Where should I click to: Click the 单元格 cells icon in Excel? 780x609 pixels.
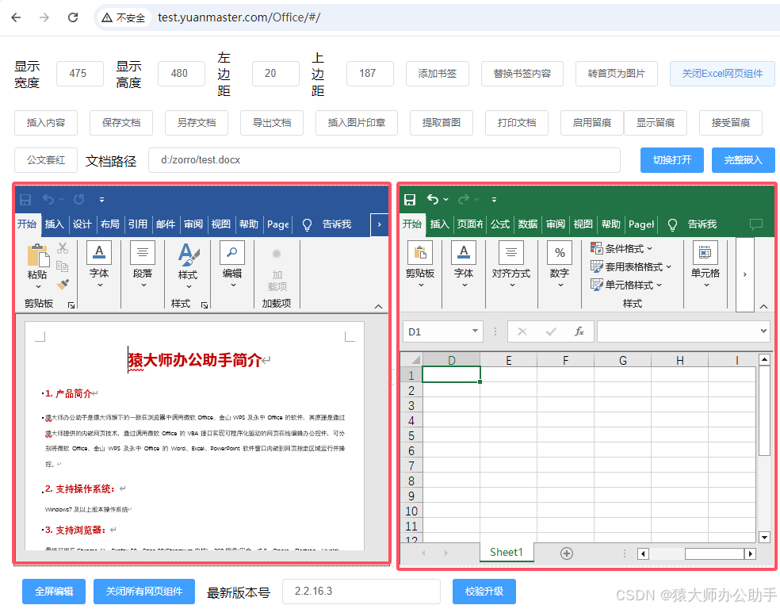pyautogui.click(x=705, y=252)
